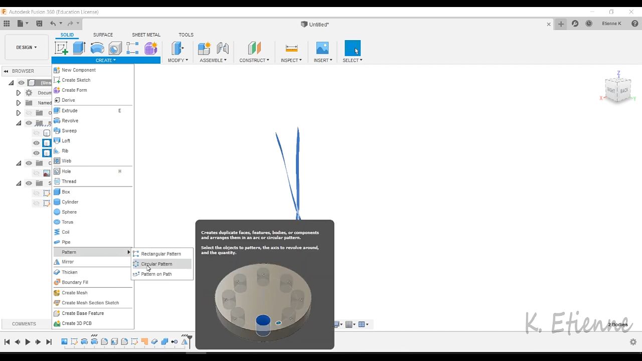This screenshot has width=642, height=361.
Task: Select the Joint assemble icon
Action: pos(222,48)
